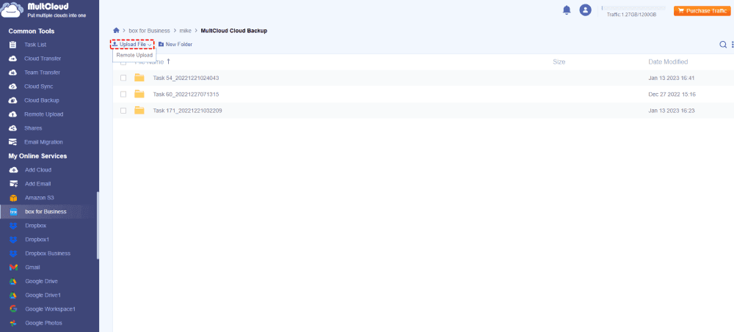Open Team Transfer icon in Common Tools
The image size is (734, 332).
click(13, 73)
